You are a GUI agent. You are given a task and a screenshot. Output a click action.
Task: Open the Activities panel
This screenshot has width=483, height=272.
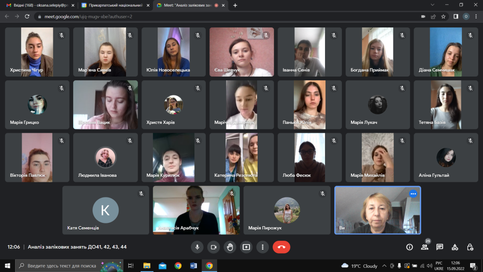pyautogui.click(x=455, y=247)
